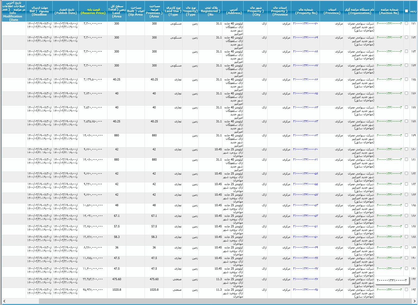Click the Publish Date column header

(x=65, y=11)
